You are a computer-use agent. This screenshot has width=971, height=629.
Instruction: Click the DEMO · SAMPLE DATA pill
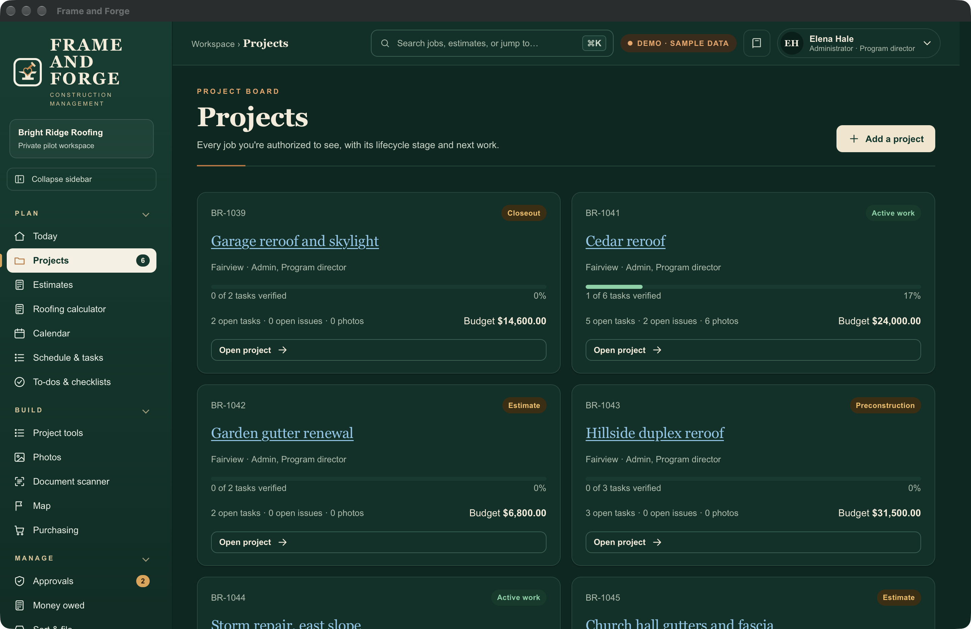[x=678, y=43]
